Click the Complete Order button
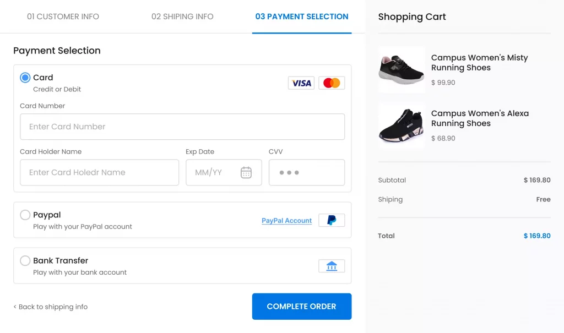 click(301, 306)
